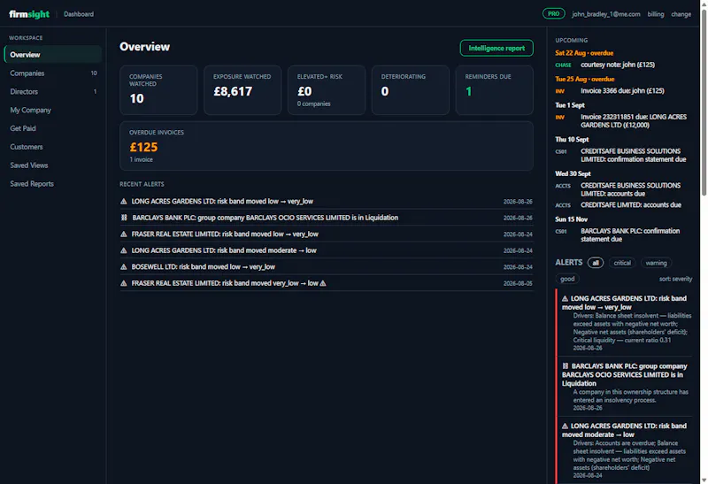Click the firmsight logo
The image size is (708, 484).
[29, 14]
